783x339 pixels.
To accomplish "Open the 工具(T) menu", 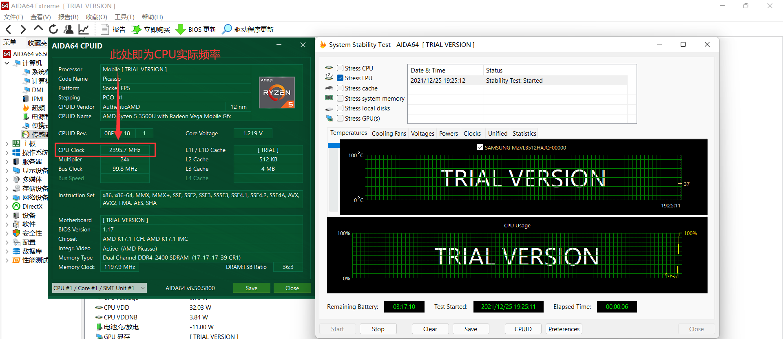I will pyautogui.click(x=124, y=17).
